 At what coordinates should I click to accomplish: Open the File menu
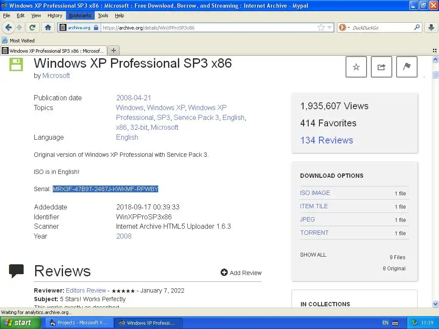[x=6, y=15]
